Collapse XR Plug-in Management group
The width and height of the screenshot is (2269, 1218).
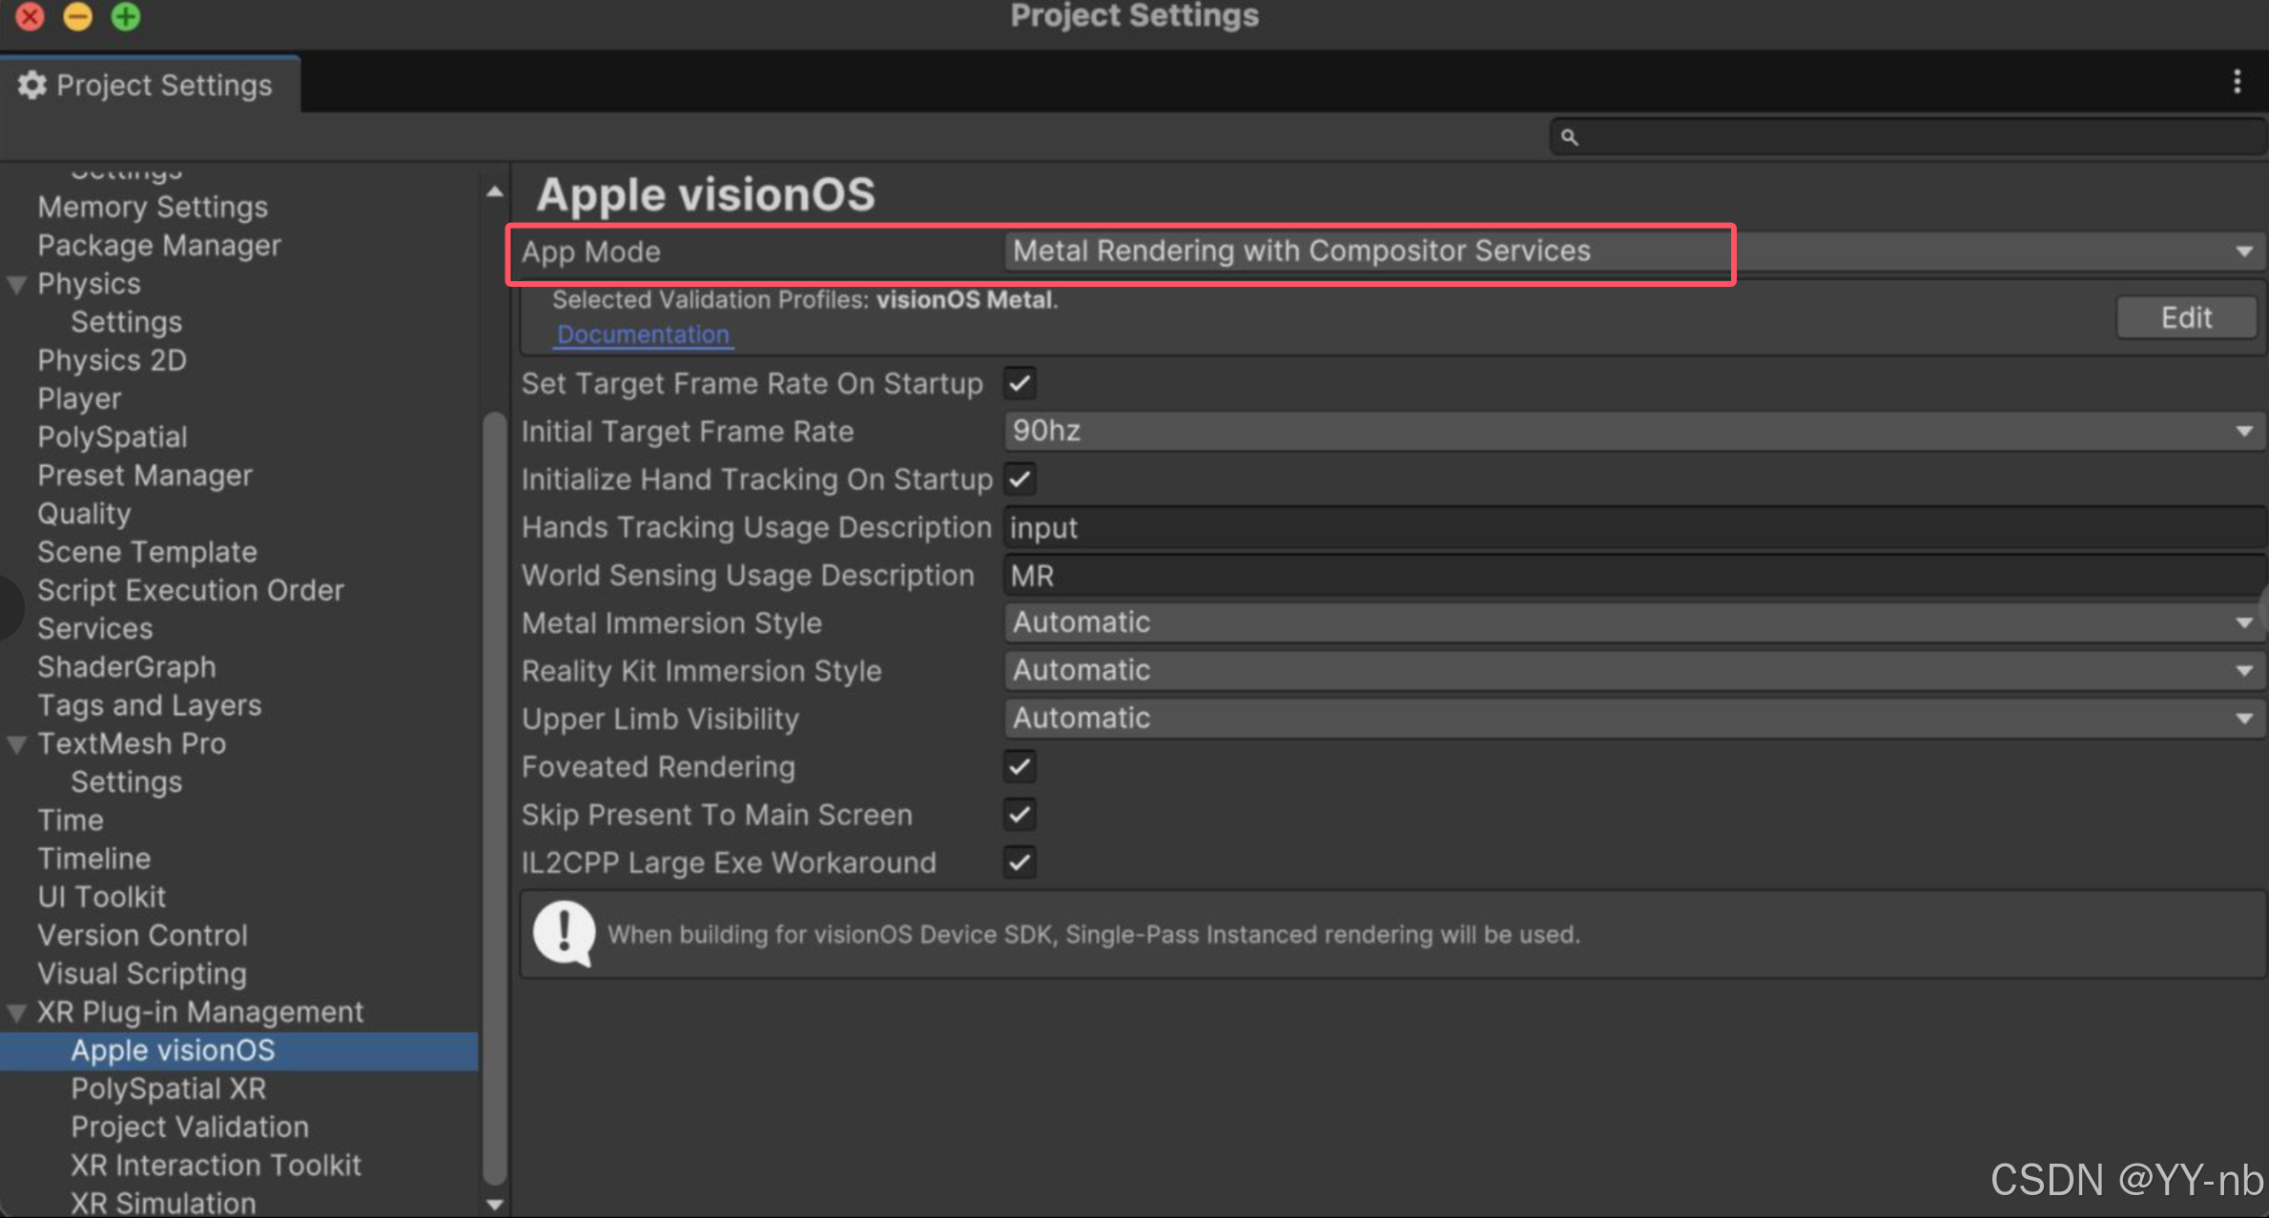tap(17, 1012)
